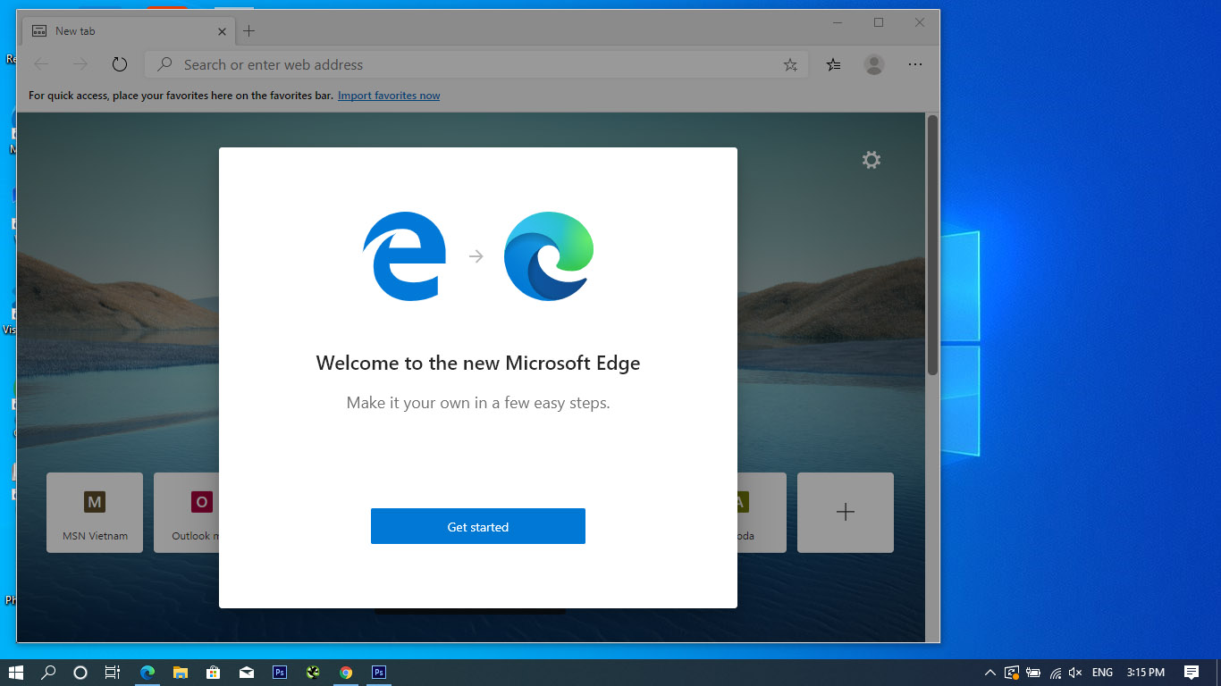
Task: Switch input language via ENG indicator
Action: [1102, 673]
